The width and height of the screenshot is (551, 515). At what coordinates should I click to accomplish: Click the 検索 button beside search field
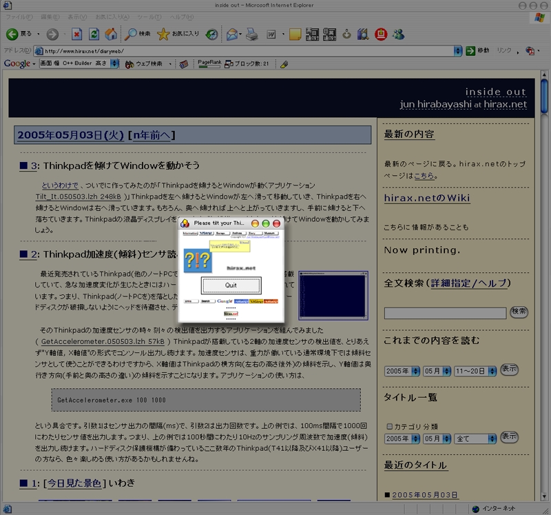pos(519,312)
